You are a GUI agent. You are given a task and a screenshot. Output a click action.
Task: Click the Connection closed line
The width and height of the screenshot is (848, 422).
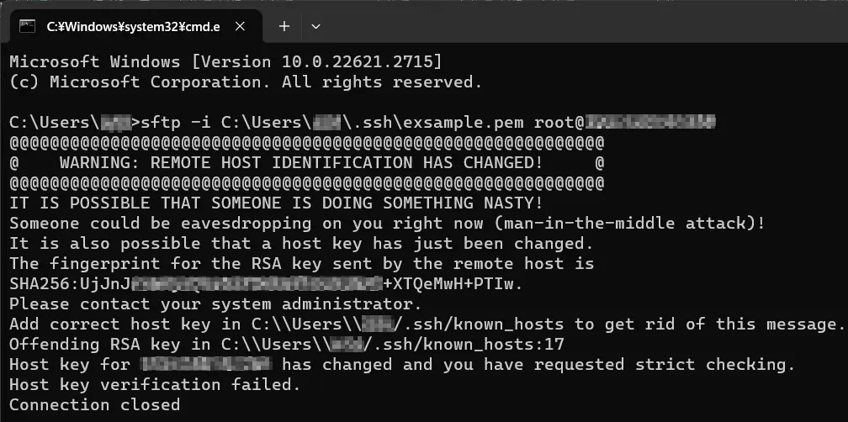click(94, 404)
